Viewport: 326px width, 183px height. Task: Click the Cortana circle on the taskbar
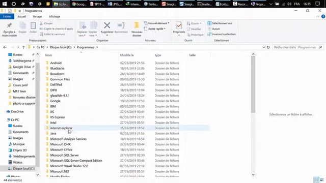pyautogui.click(x=14, y=4)
